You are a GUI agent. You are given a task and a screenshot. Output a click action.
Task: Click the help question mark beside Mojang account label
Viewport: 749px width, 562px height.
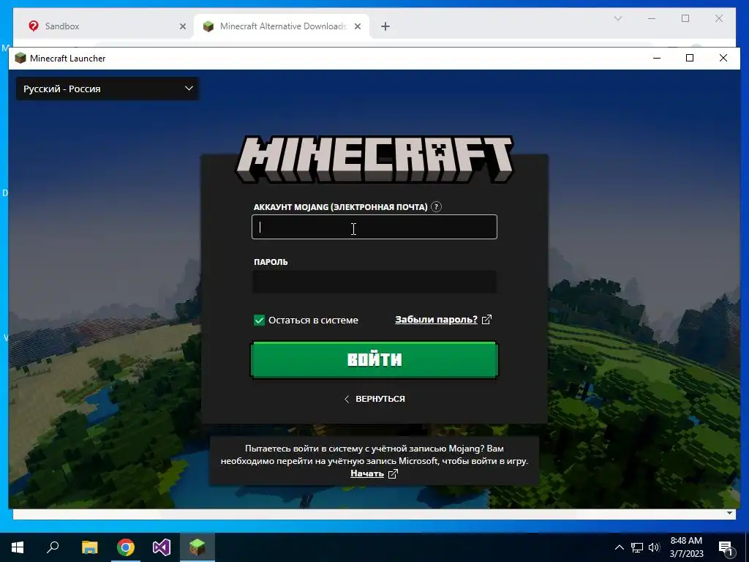(436, 207)
